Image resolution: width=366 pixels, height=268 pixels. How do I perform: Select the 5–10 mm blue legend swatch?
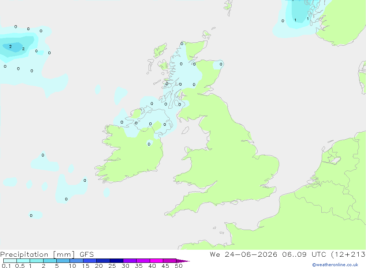pyautogui.click(x=63, y=261)
